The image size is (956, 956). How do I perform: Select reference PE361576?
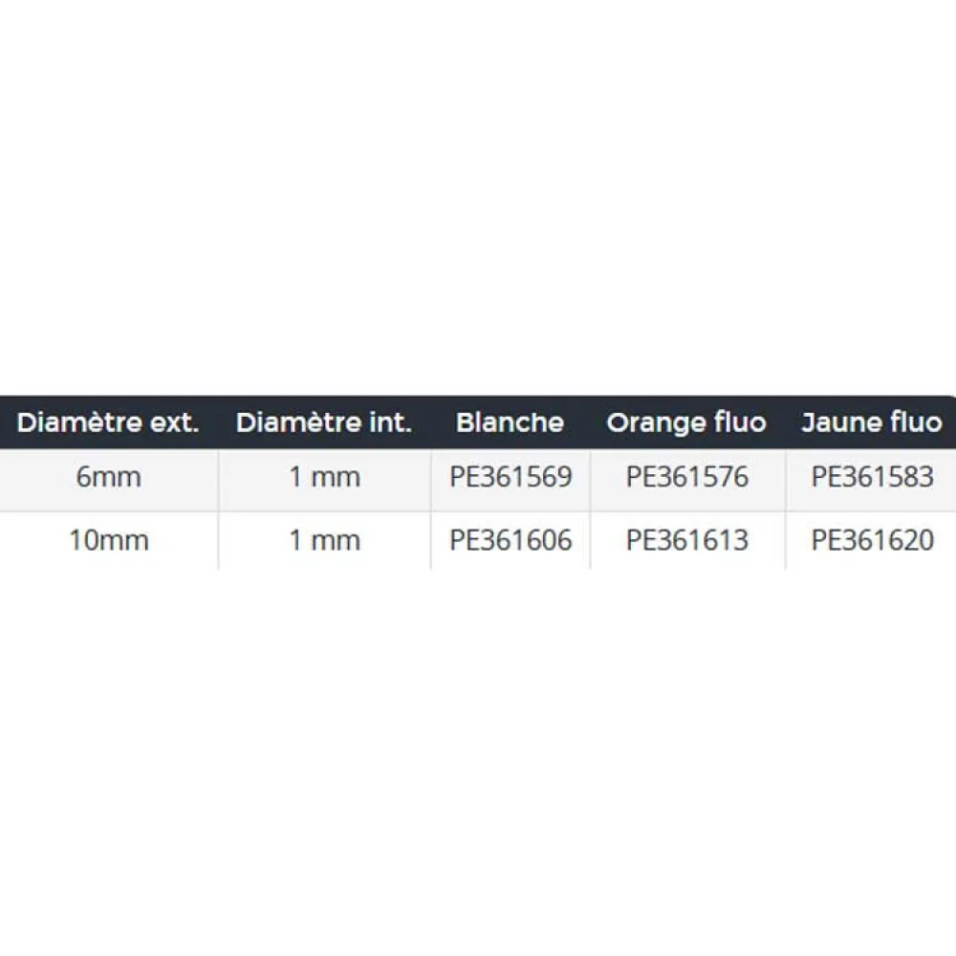click(687, 477)
